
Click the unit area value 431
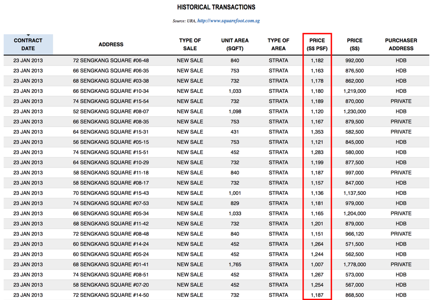coord(235,132)
